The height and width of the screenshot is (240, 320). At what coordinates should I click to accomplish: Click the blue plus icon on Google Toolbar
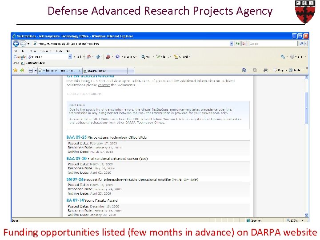(98, 57)
